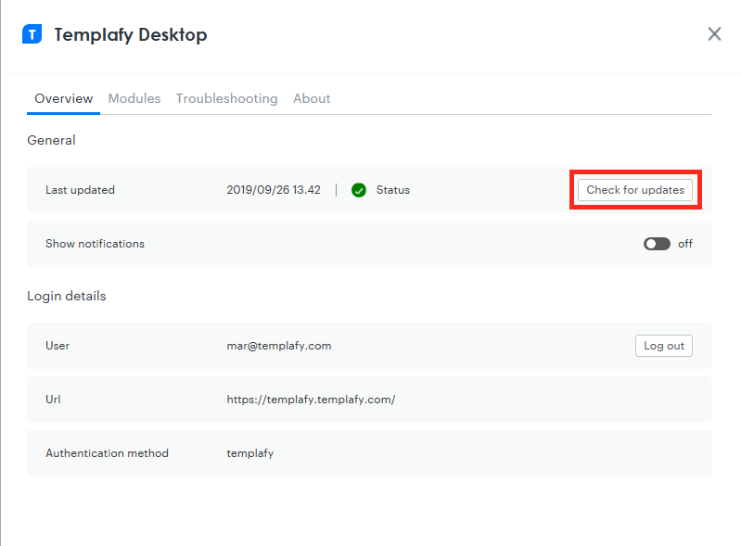Click the Show notifications label
This screenshot has width=741, height=546.
click(95, 244)
